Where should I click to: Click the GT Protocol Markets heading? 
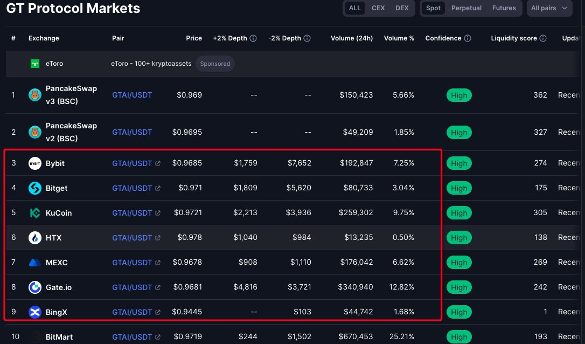click(x=73, y=8)
